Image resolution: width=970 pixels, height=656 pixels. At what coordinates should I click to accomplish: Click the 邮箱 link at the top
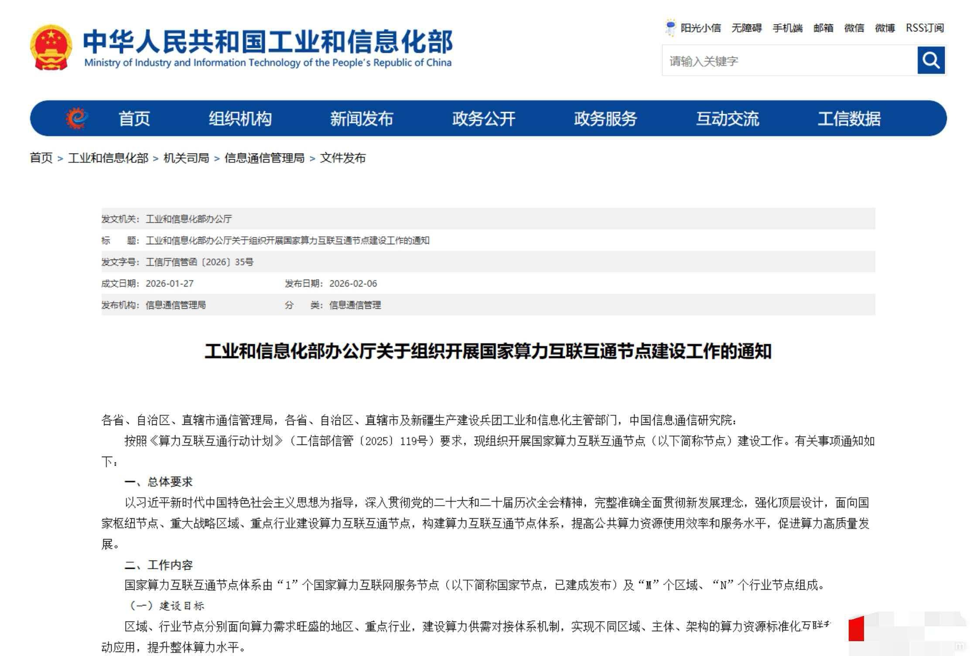(823, 28)
